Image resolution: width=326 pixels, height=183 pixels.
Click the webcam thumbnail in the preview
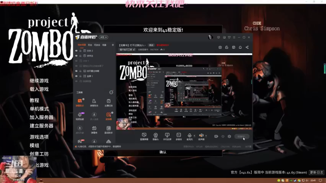[124, 124]
